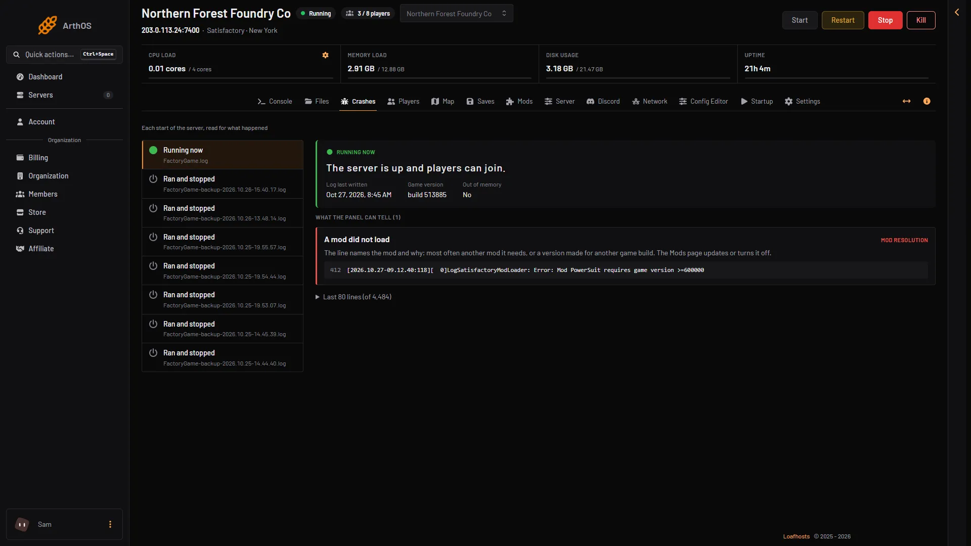
Task: Click the Files folder icon
Action: click(x=308, y=102)
